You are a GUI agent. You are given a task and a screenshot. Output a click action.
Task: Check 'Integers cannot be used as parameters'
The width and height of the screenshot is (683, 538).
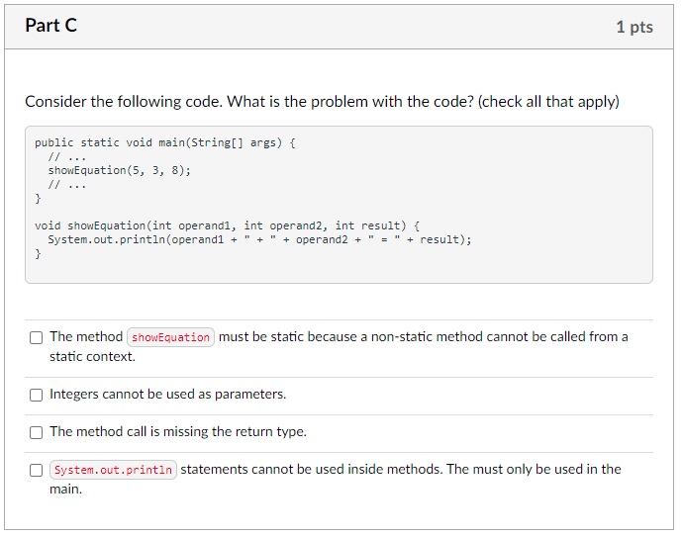37,395
